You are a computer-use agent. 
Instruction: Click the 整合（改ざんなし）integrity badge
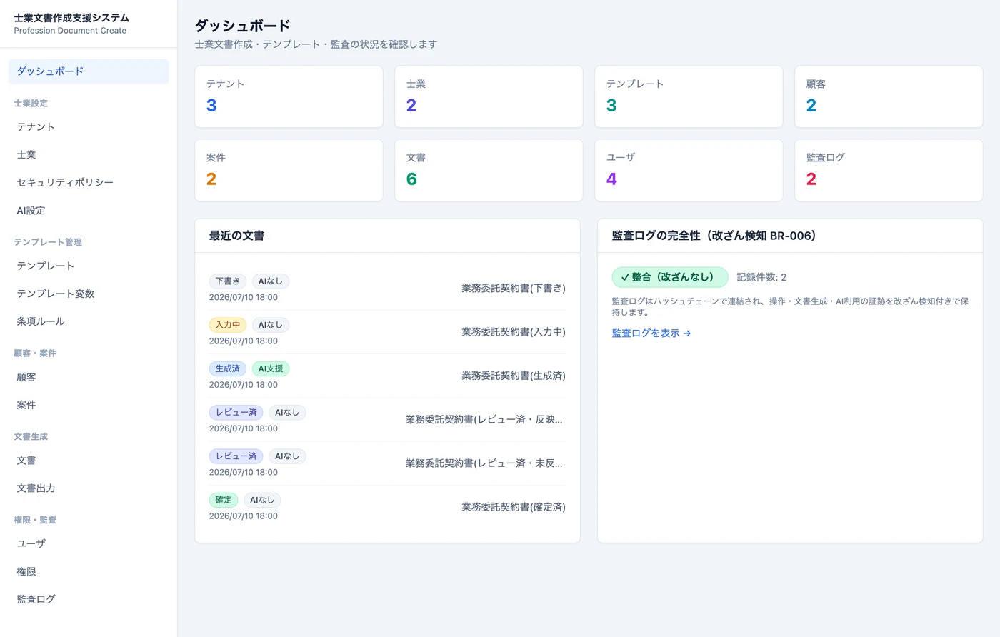670,277
